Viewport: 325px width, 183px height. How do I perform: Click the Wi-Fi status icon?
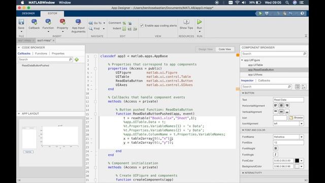pyautogui.click(x=237, y=3)
